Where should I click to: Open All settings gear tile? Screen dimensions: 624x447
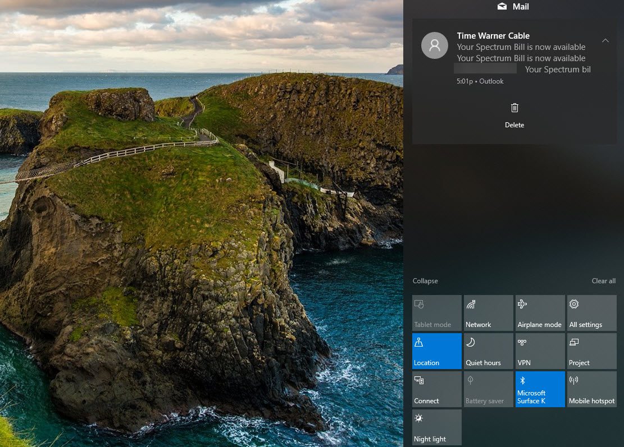[x=592, y=313]
